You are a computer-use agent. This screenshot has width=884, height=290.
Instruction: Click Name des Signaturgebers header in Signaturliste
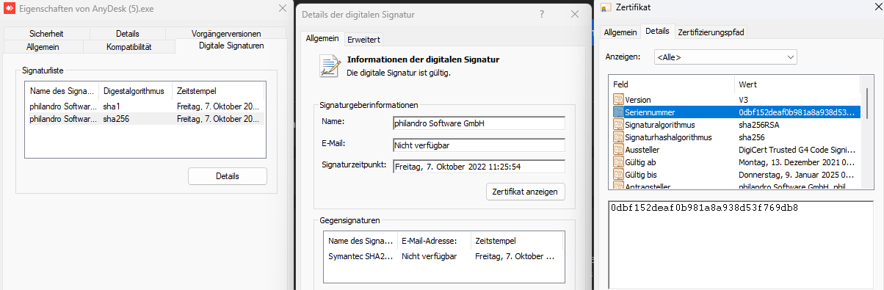[x=62, y=91]
